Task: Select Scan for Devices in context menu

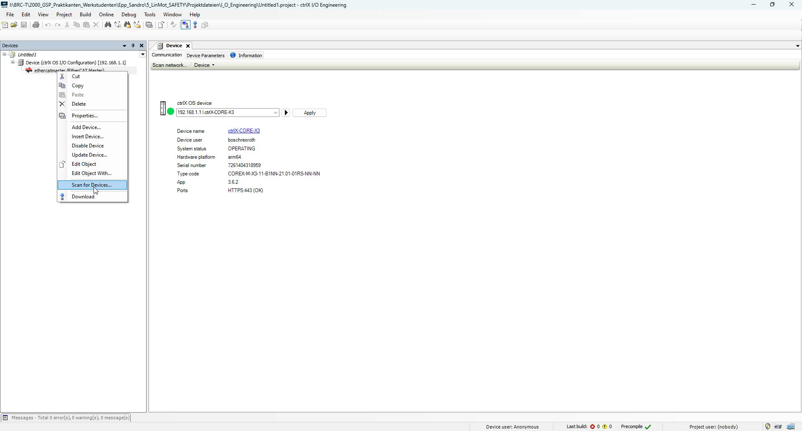Action: [91, 185]
